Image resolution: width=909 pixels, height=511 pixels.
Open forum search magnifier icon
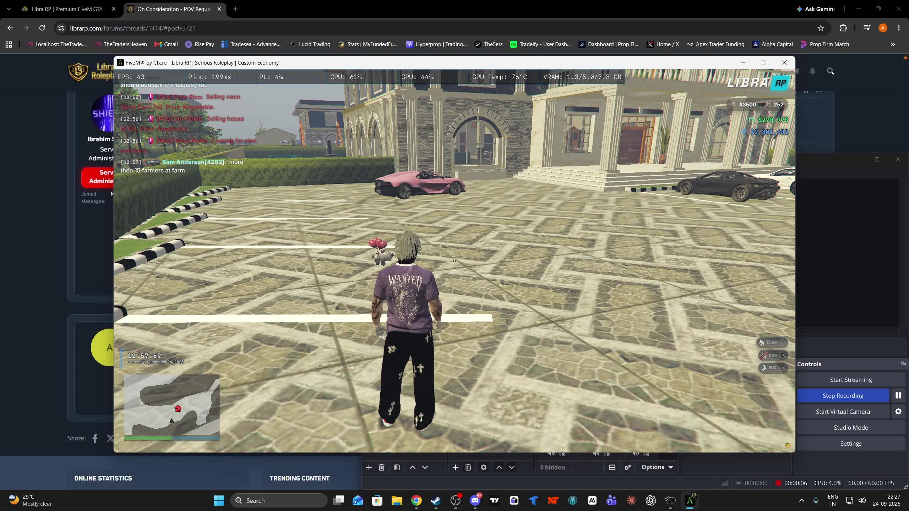tap(831, 71)
